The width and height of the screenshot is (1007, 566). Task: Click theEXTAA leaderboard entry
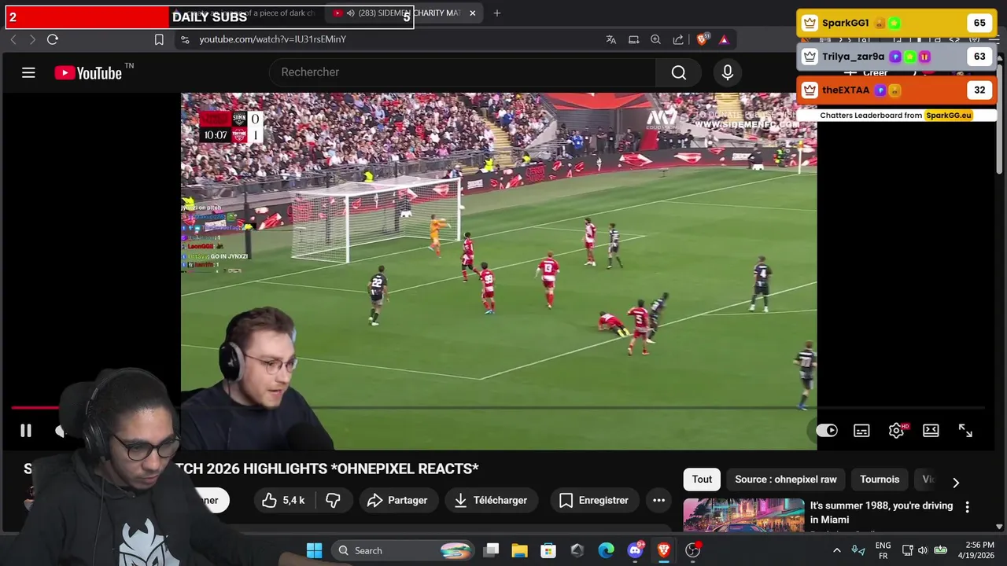pos(896,90)
